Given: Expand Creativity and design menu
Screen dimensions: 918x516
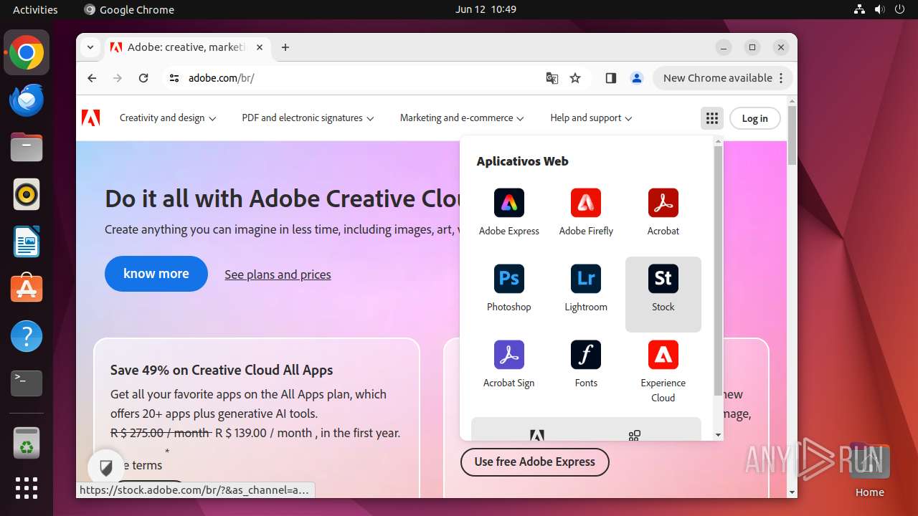Looking at the screenshot, I should tap(168, 118).
